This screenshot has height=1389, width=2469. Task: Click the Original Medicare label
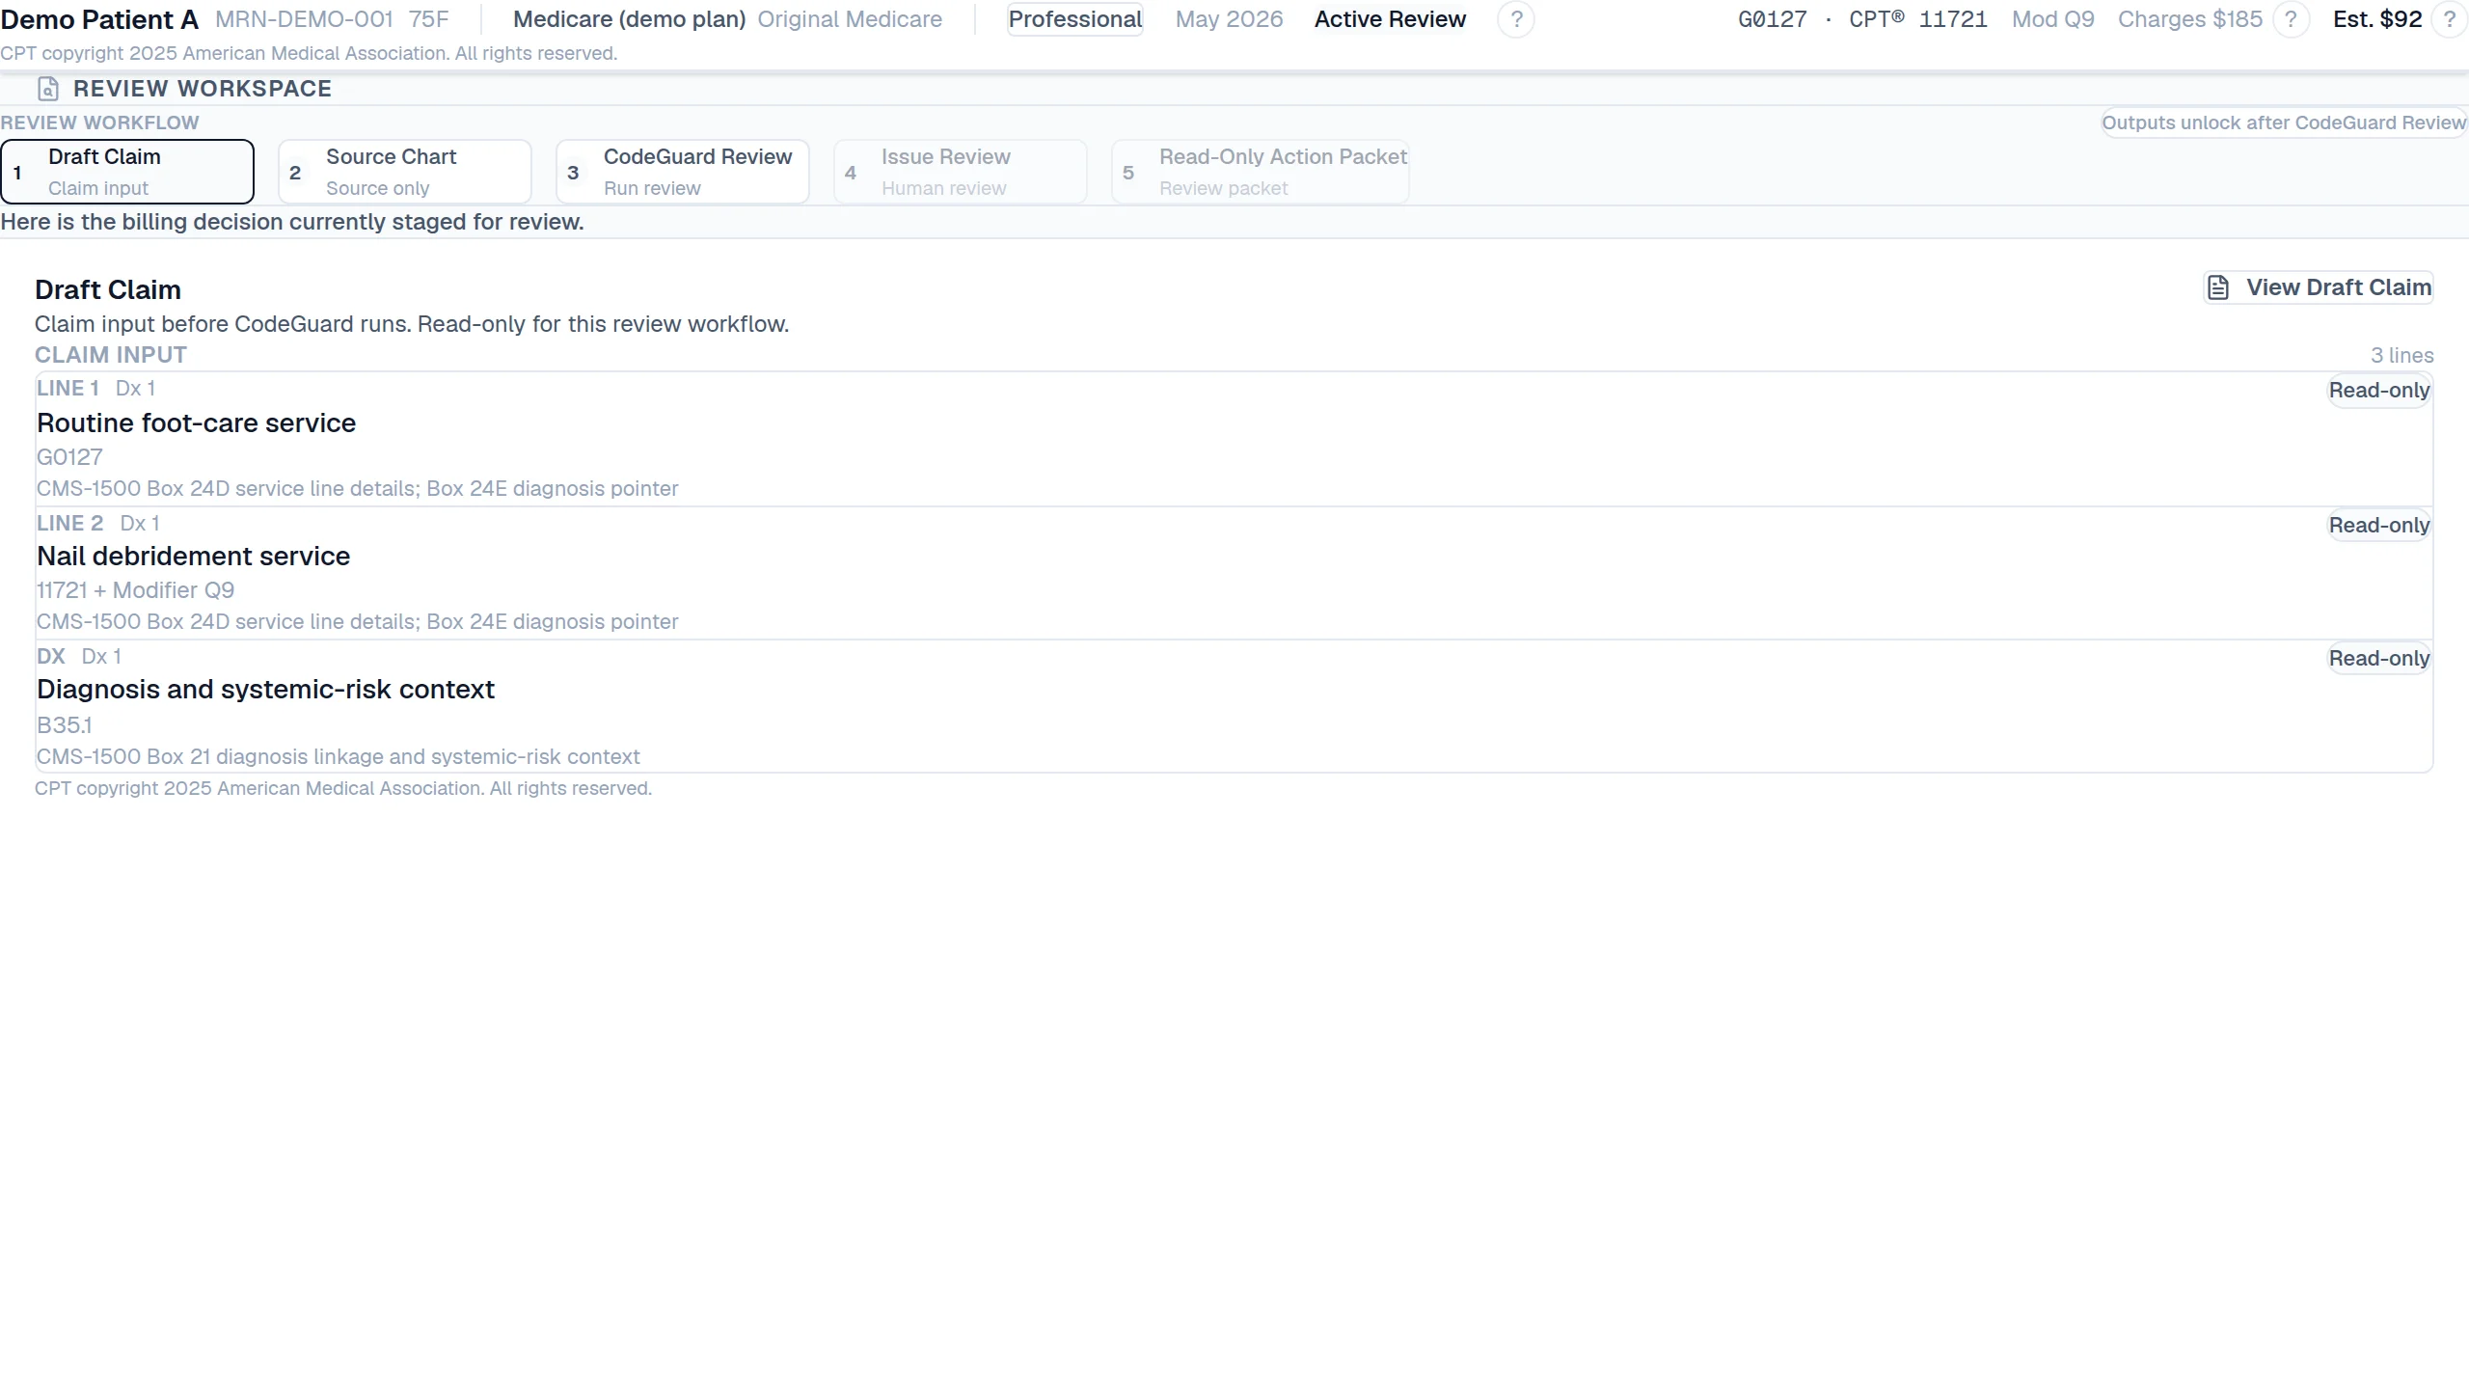(x=850, y=19)
